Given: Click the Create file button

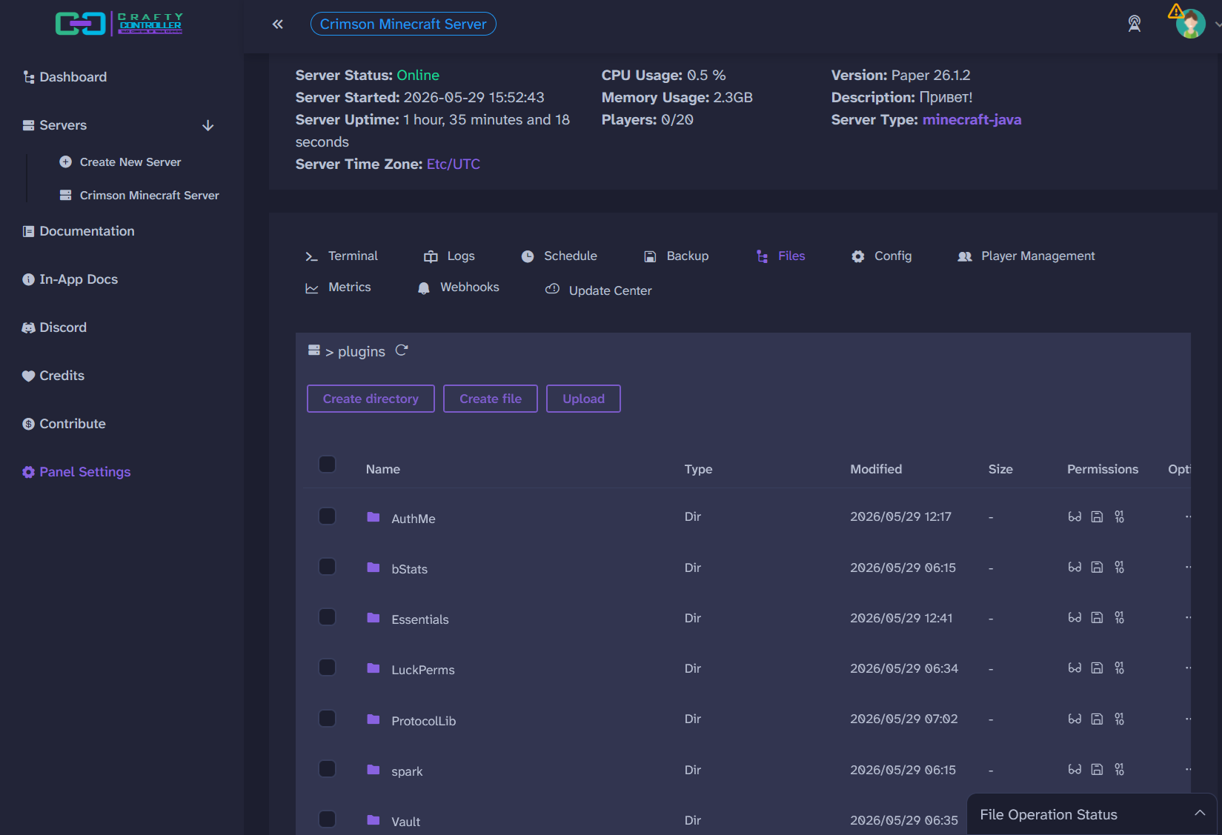Looking at the screenshot, I should point(491,399).
